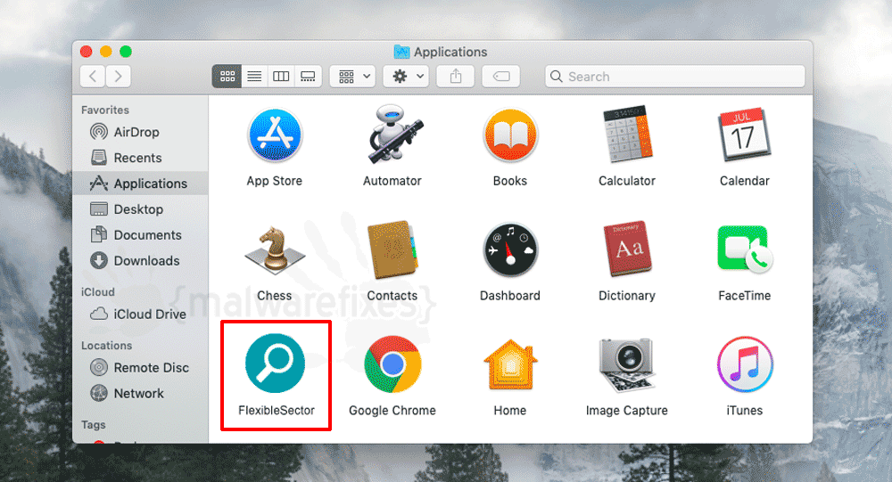Click the 'iCloud' section header
This screenshot has height=482, width=892.
(98, 291)
